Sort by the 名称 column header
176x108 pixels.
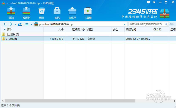pos(22,29)
